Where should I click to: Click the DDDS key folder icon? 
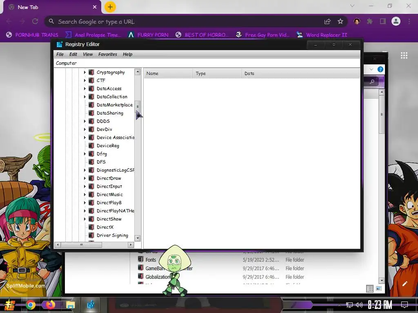[91, 121]
